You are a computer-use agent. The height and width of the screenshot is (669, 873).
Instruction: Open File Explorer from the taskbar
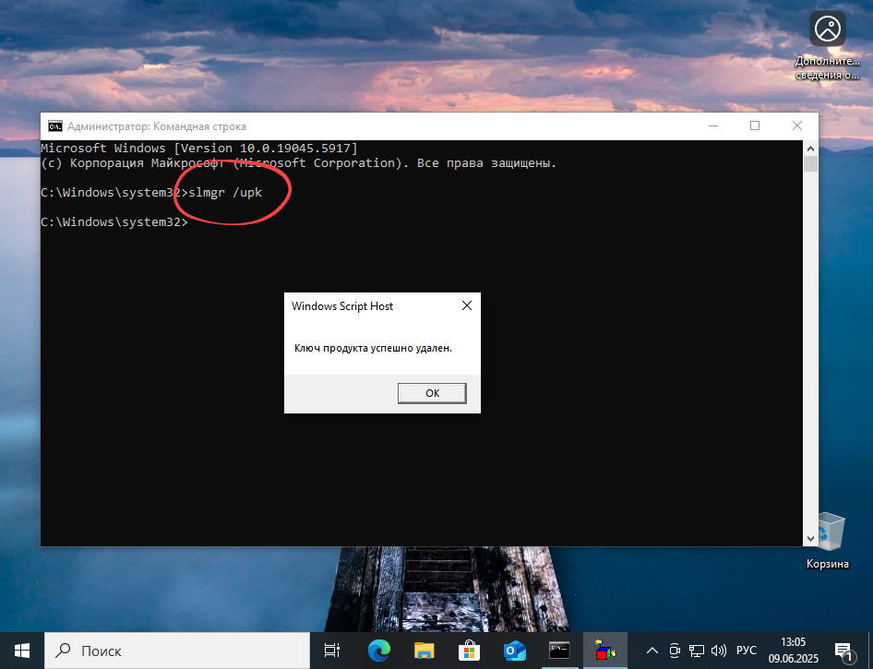(424, 651)
